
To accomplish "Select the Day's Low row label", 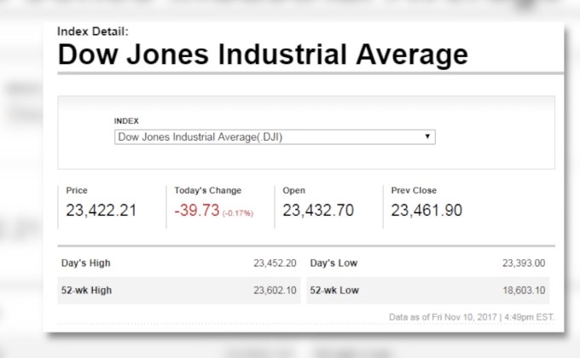I will point(333,263).
